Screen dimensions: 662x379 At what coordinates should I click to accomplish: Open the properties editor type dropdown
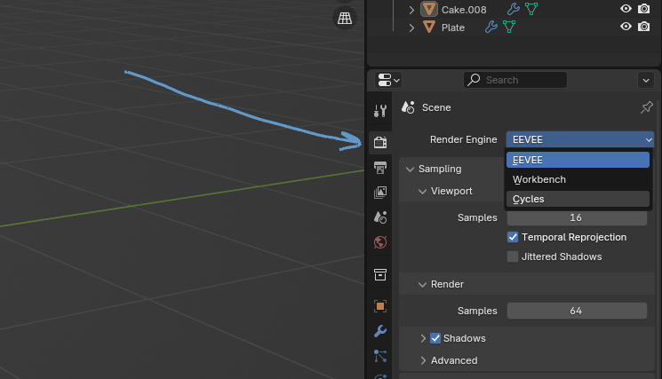pyautogui.click(x=389, y=80)
